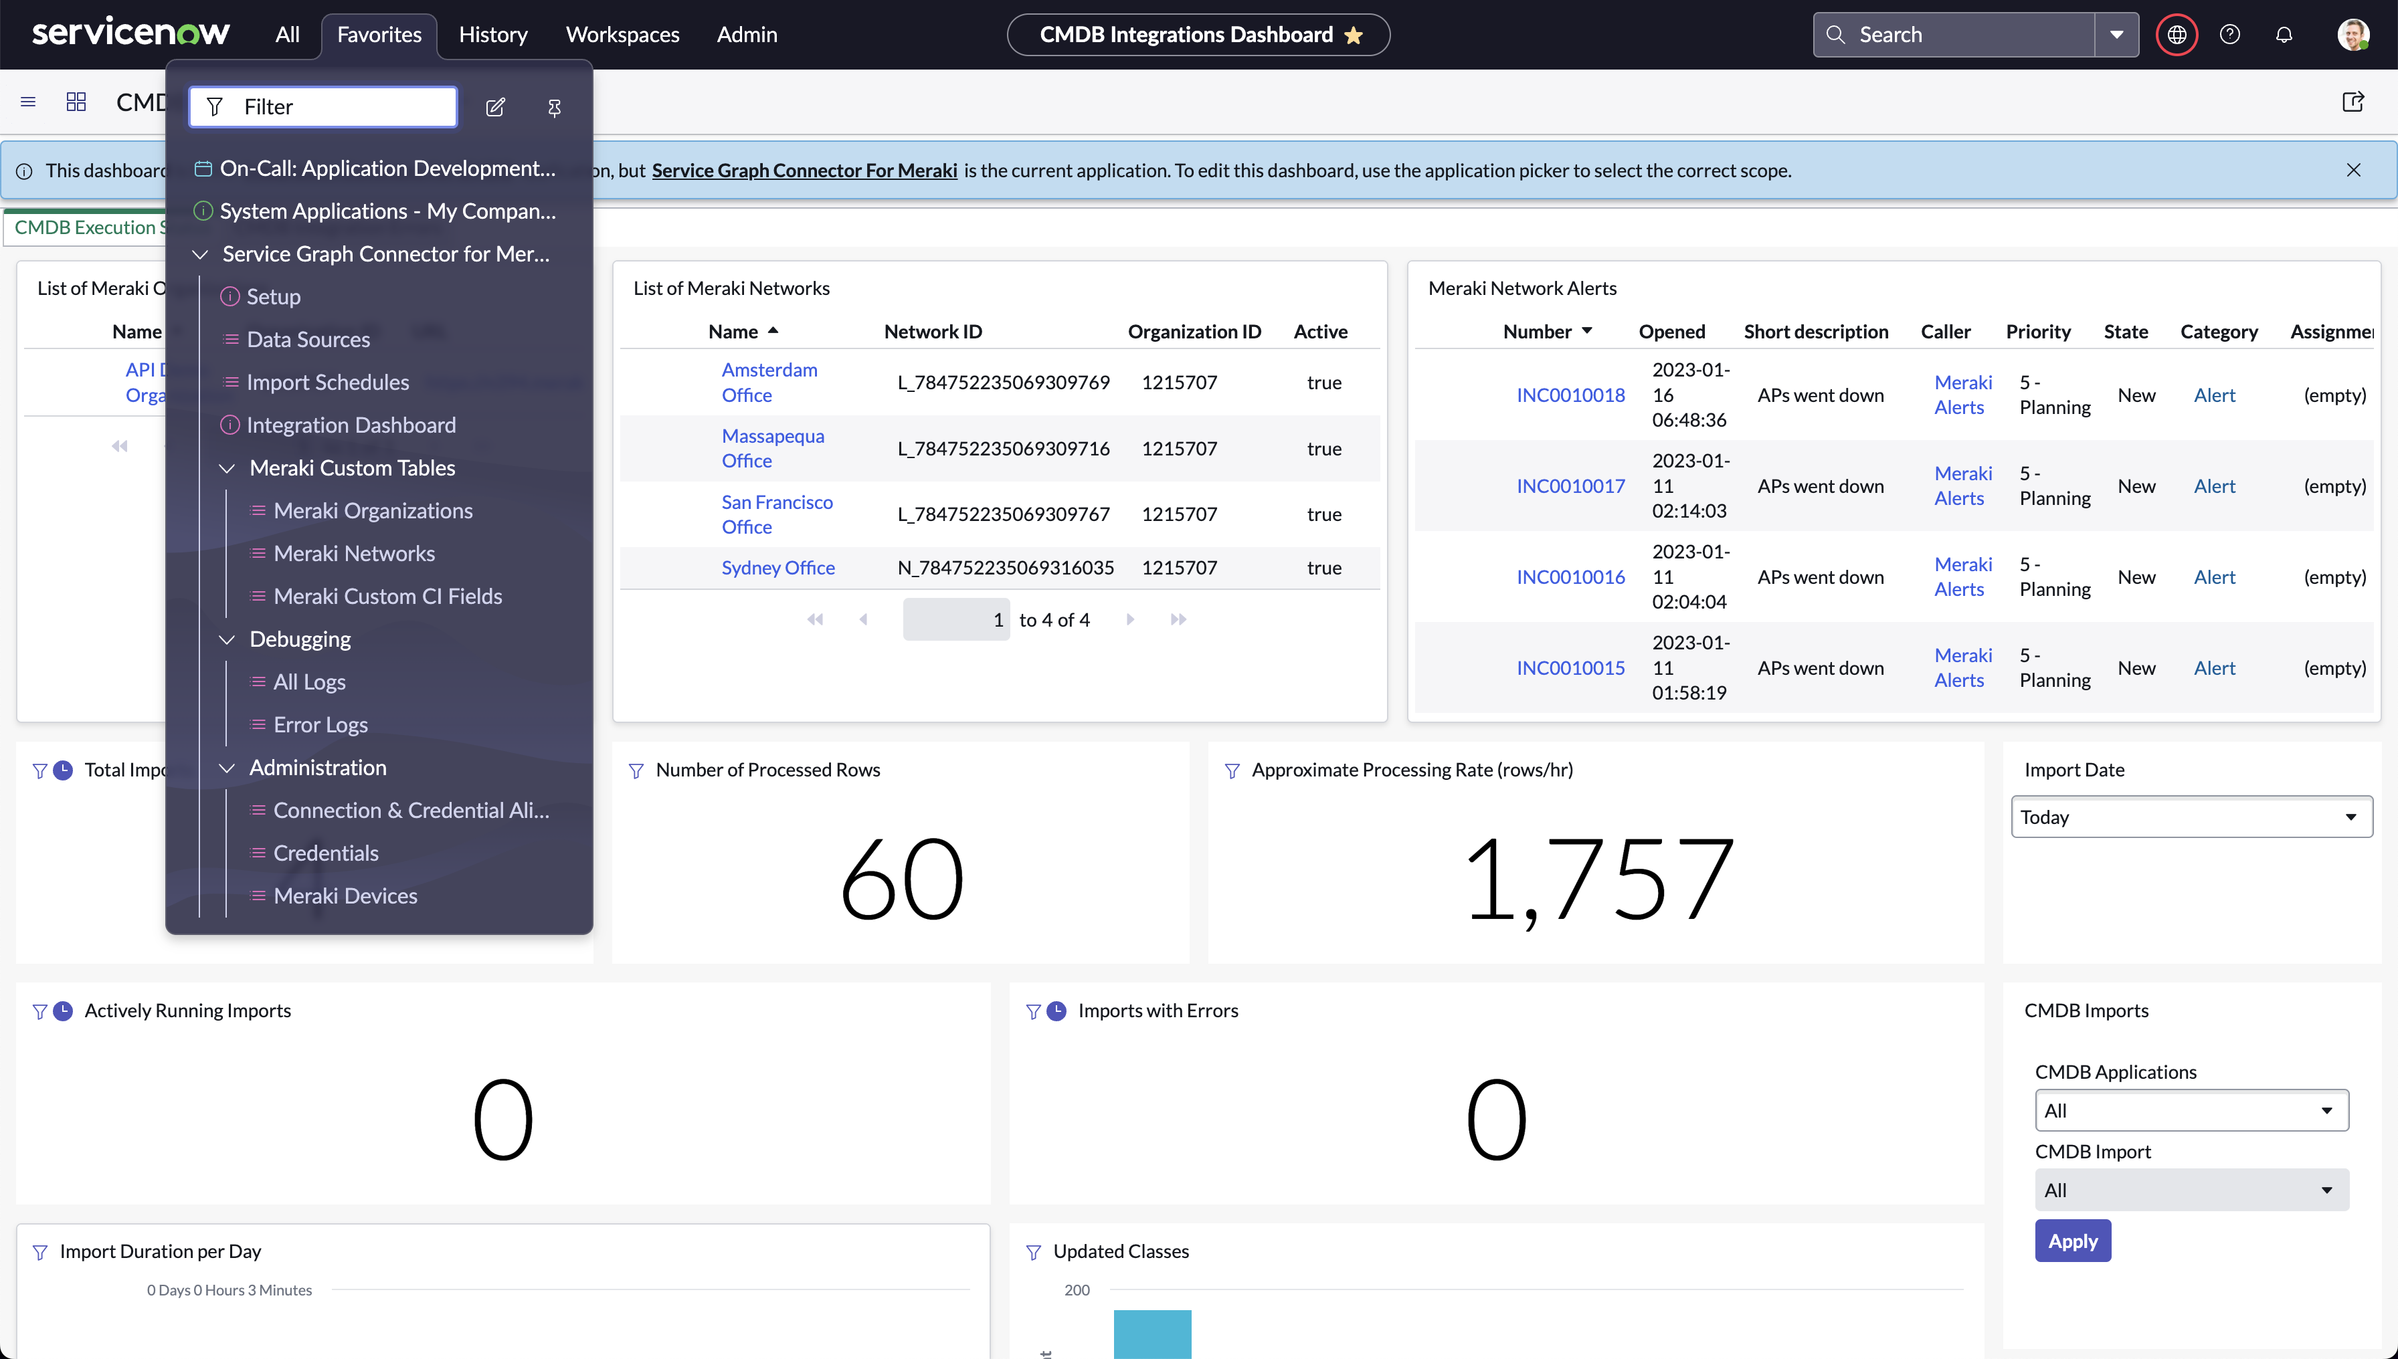The width and height of the screenshot is (2398, 1359).
Task: Click the edit navigation pencil icon
Action: pyautogui.click(x=496, y=107)
